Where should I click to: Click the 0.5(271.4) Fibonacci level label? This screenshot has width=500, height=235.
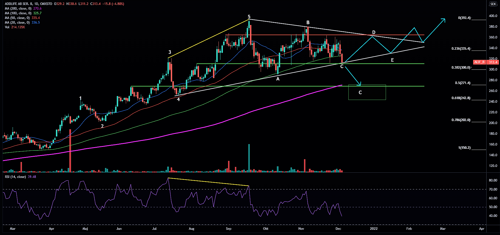click(x=462, y=83)
